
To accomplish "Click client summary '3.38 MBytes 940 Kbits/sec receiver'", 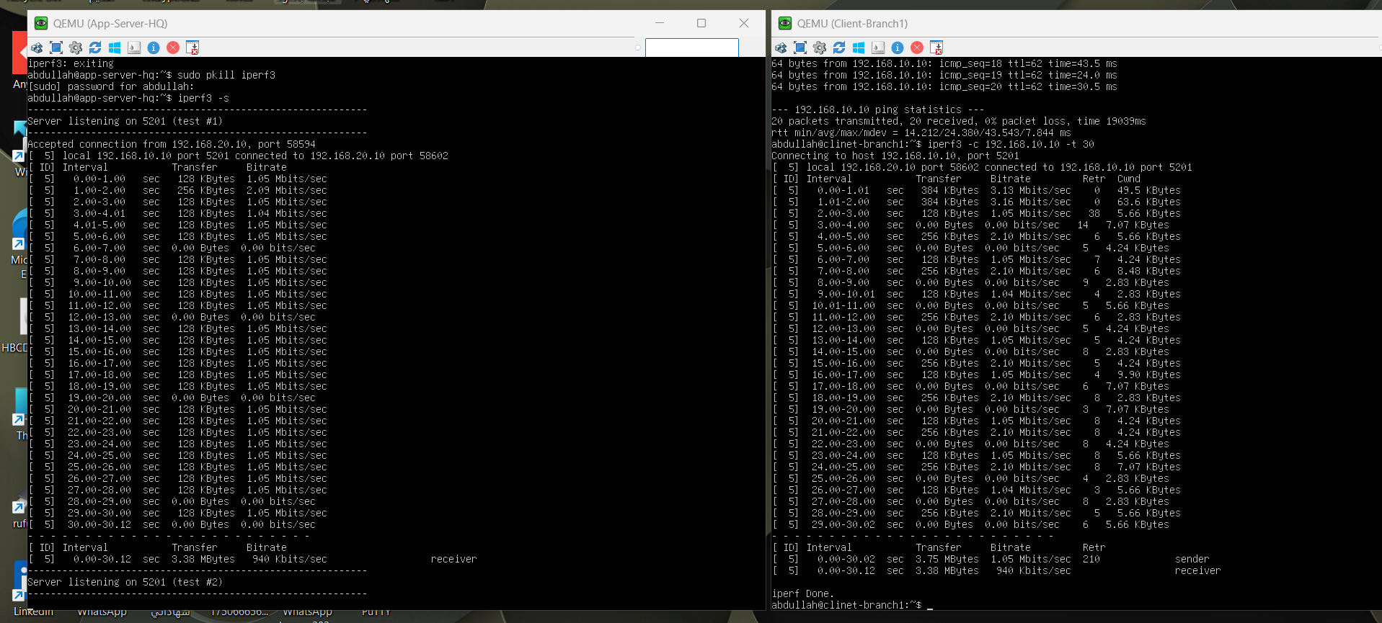I will pos(996,570).
